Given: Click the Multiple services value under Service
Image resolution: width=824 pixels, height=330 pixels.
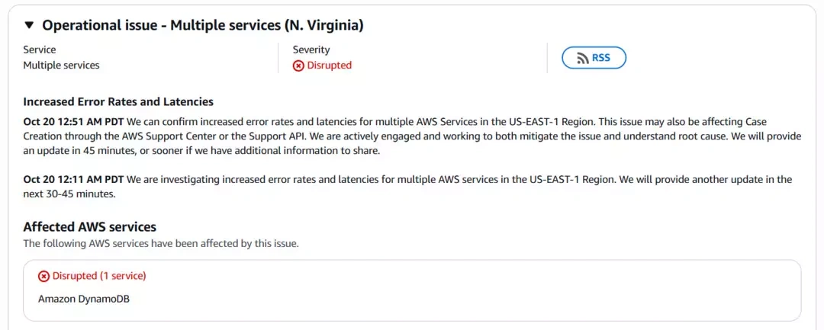Looking at the screenshot, I should point(61,66).
